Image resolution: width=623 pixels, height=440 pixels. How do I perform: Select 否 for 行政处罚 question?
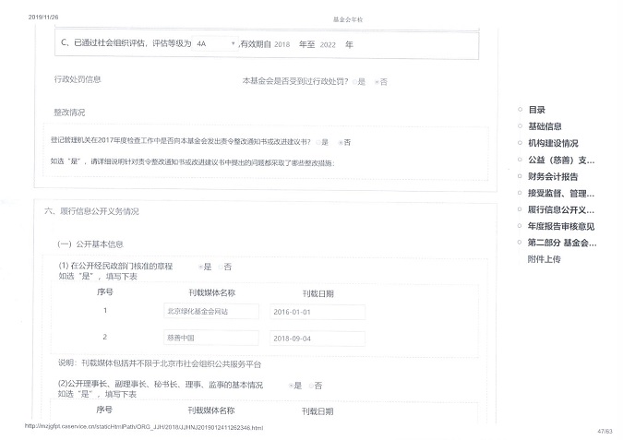click(x=377, y=82)
